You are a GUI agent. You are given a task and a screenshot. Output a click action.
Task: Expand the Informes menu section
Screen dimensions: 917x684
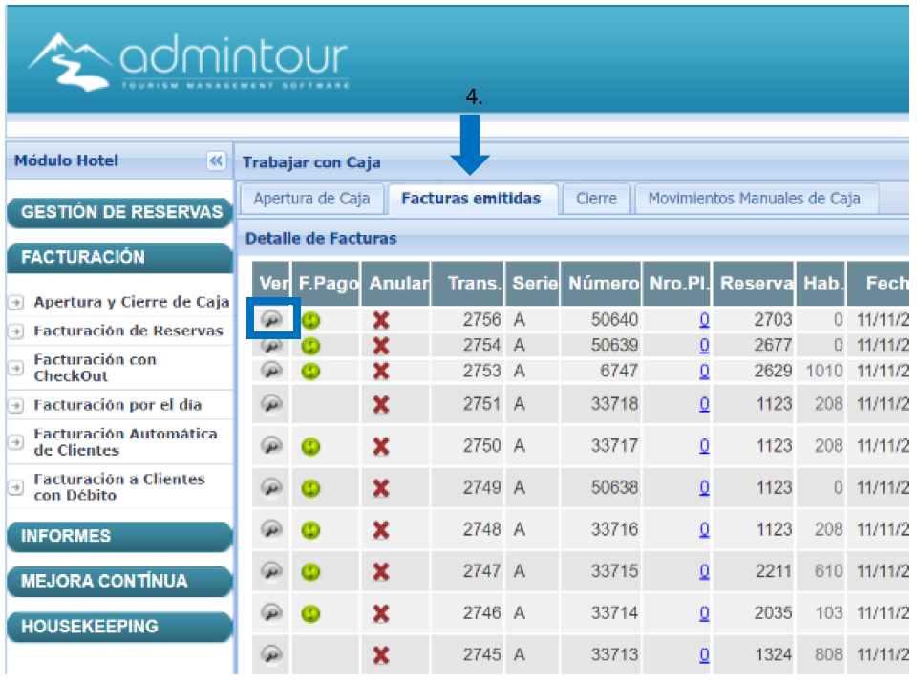[120, 537]
